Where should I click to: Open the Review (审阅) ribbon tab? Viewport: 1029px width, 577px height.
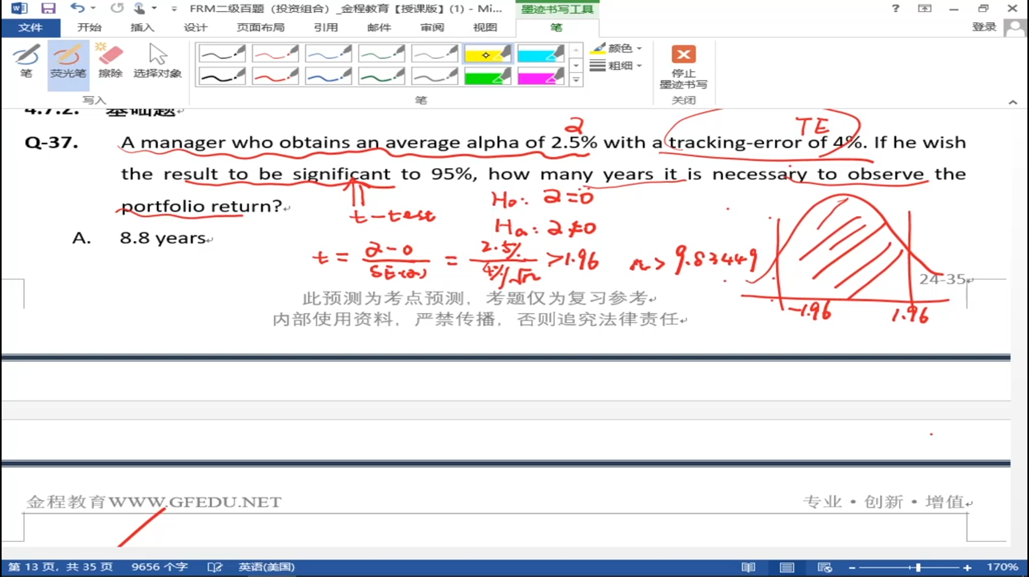pos(432,27)
